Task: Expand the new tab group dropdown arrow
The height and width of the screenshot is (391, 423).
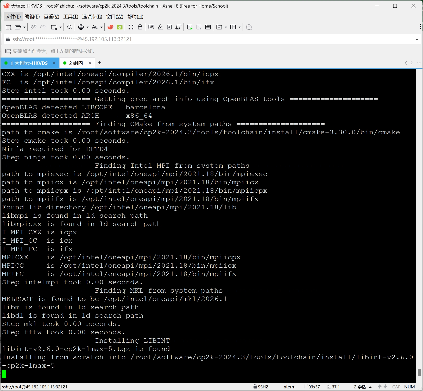Action: (226, 27)
